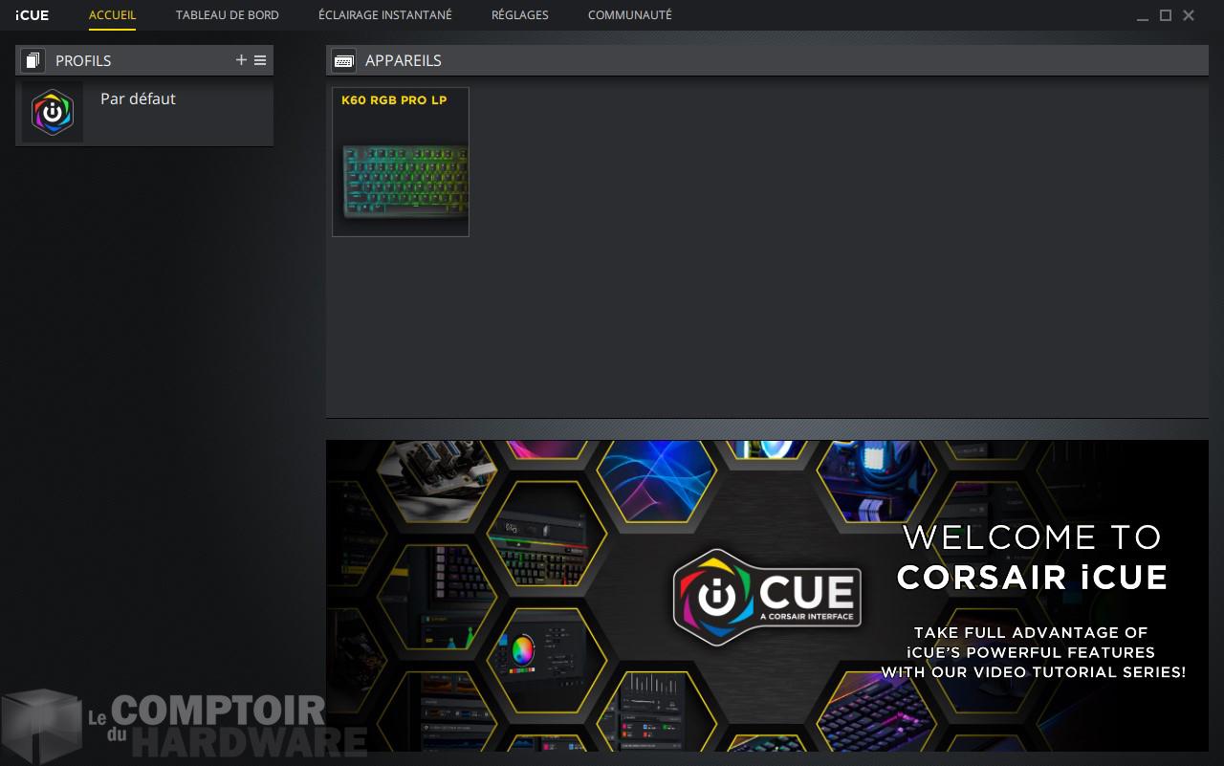This screenshot has width=1224, height=766.
Task: Click the K60 RGB PRO LP device name
Action: [394, 99]
